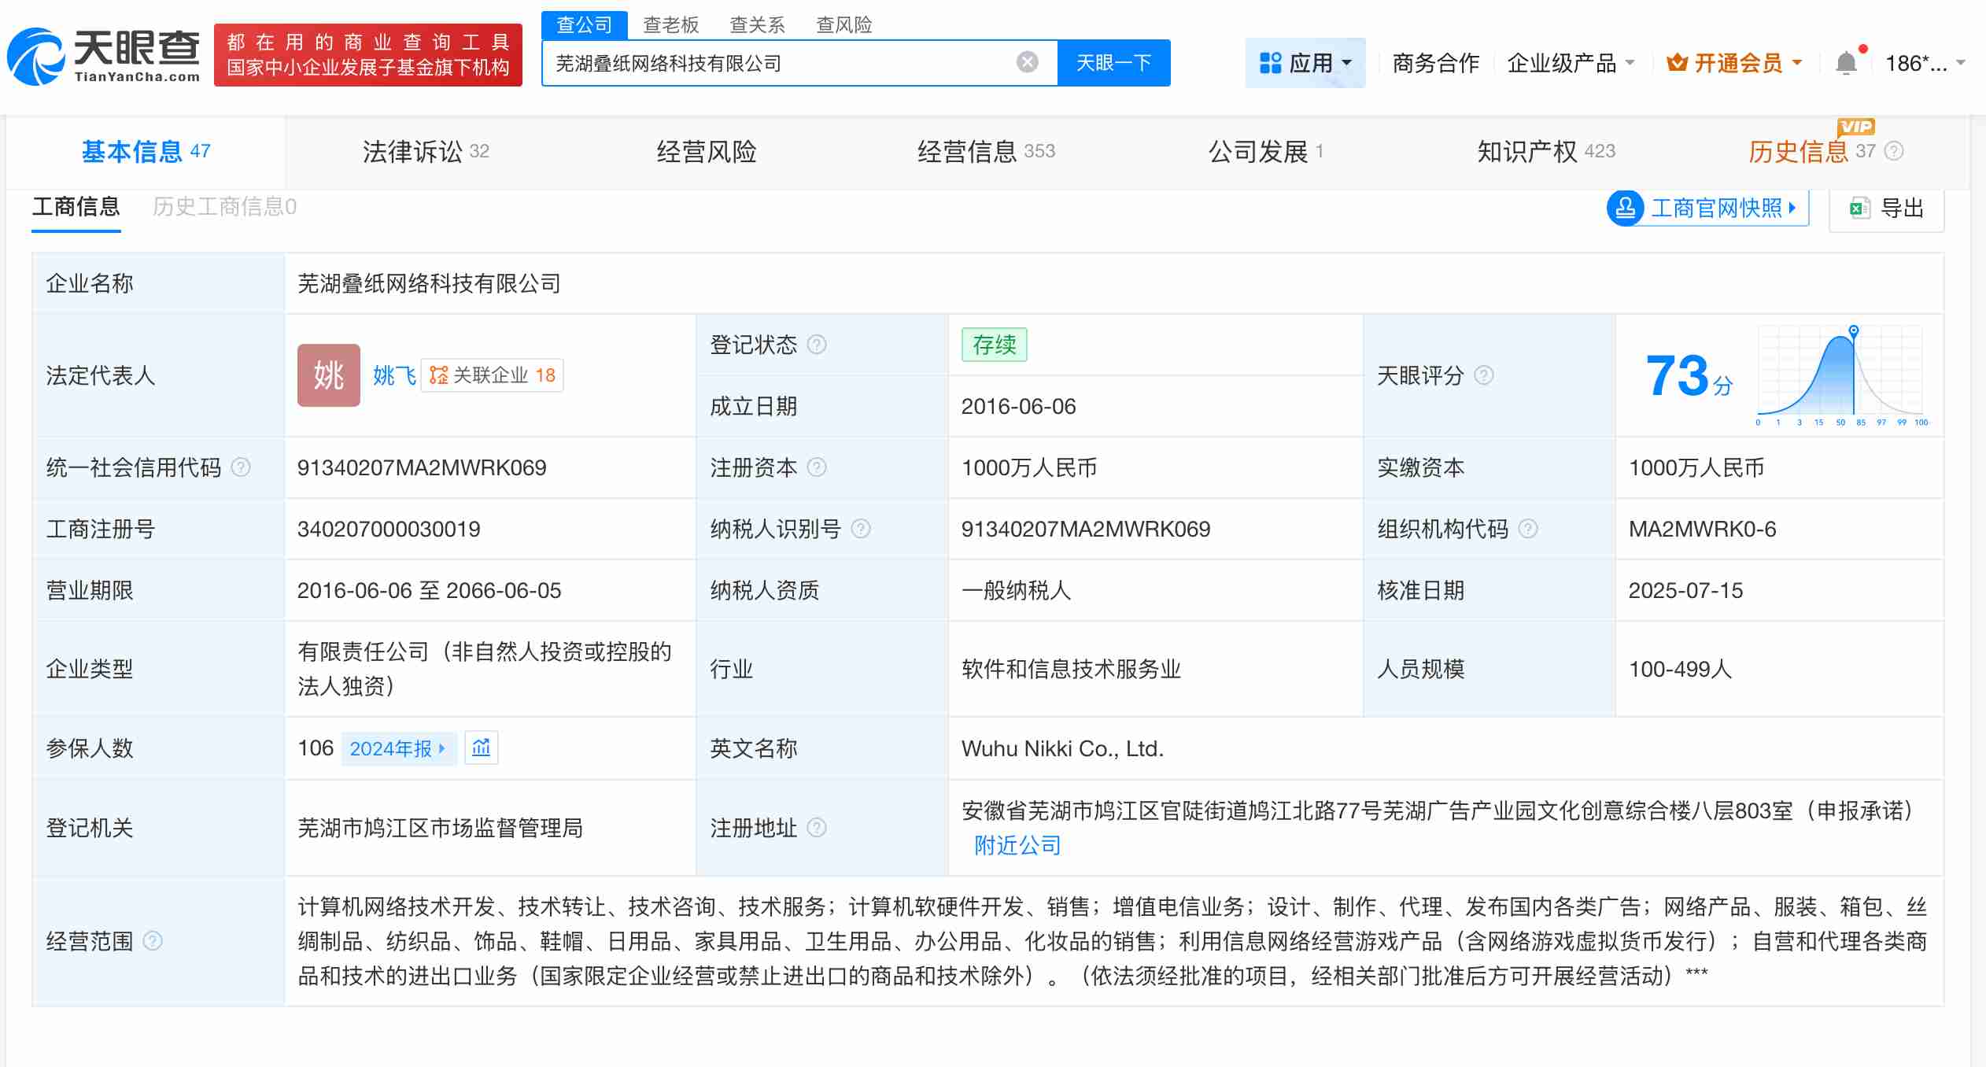This screenshot has width=1986, height=1067.
Task: Click the snapshot icon in 工商官网快照
Action: coord(1626,208)
